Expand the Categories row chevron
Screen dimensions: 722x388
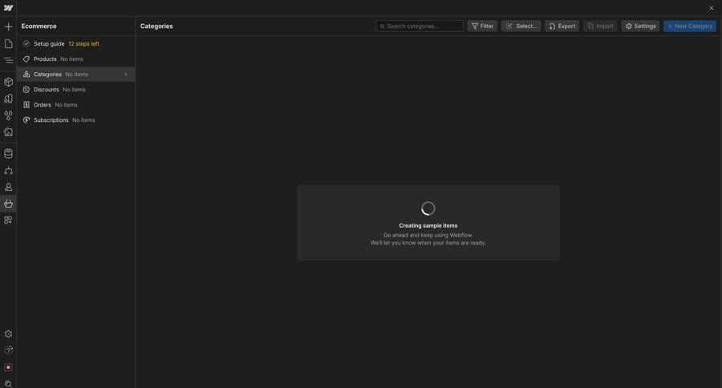coord(126,75)
